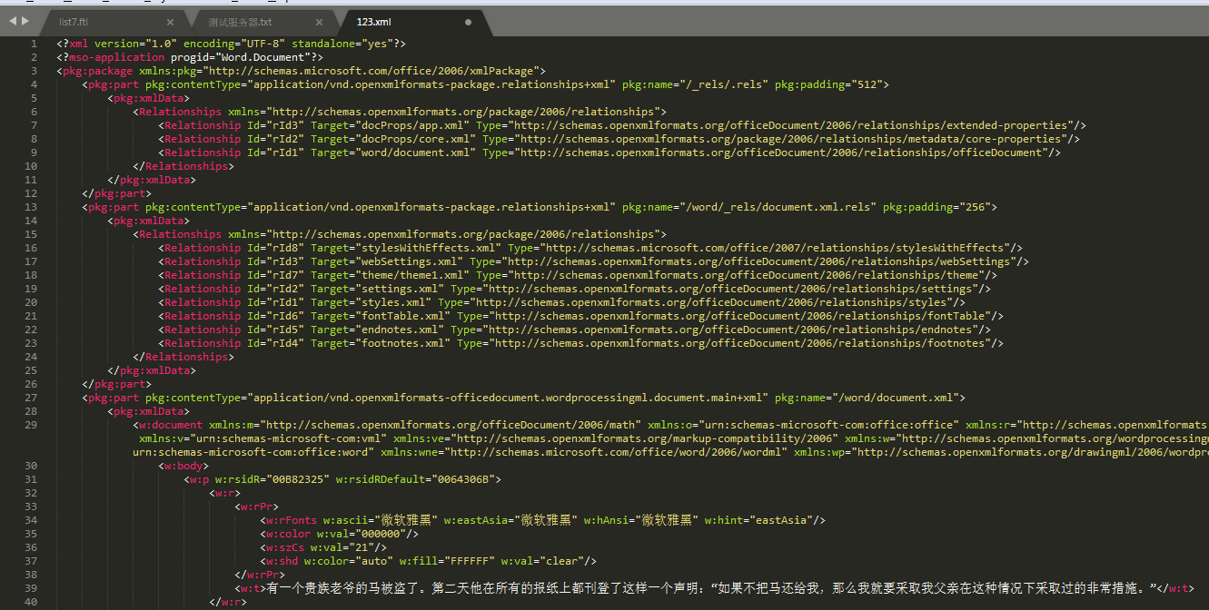Close the list7.ftl tab

point(170,20)
